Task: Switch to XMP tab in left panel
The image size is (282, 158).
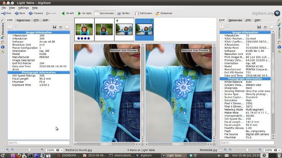Action: click(x=45, y=20)
